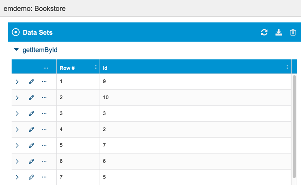This screenshot has width=301, height=185.
Task: Expand row 6 with the chevron
Action: coord(17,161)
